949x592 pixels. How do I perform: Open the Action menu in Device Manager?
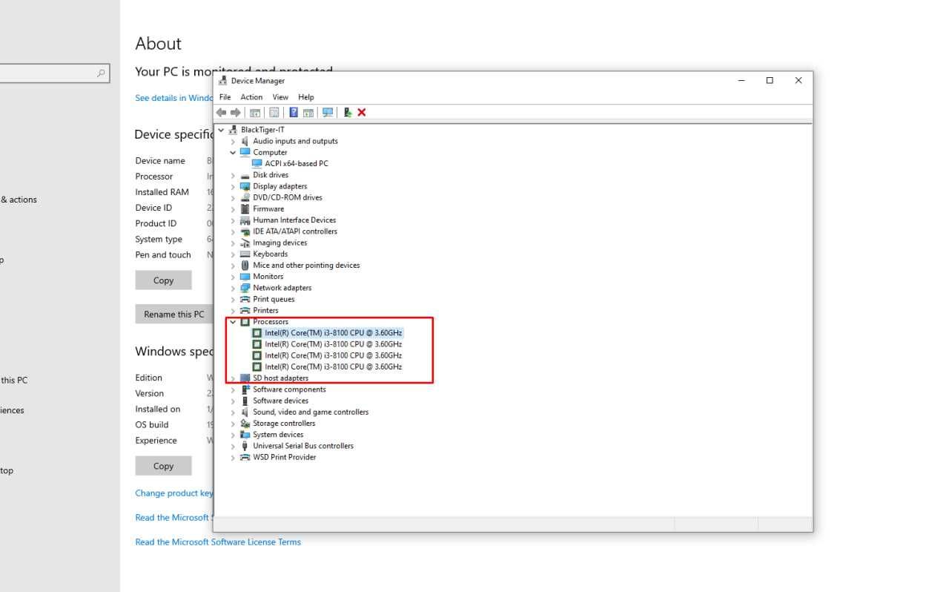(x=251, y=97)
